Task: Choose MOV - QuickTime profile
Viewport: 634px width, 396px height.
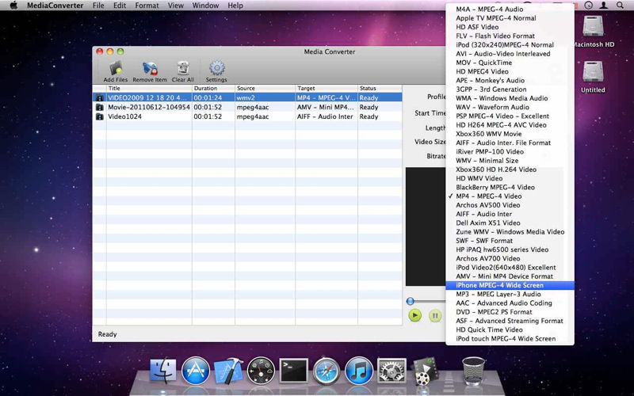Action: point(510,63)
